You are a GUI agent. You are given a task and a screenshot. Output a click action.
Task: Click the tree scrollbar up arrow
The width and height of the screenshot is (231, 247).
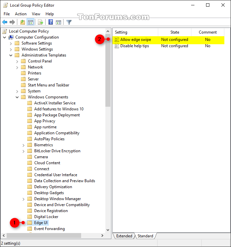coord(108,31)
